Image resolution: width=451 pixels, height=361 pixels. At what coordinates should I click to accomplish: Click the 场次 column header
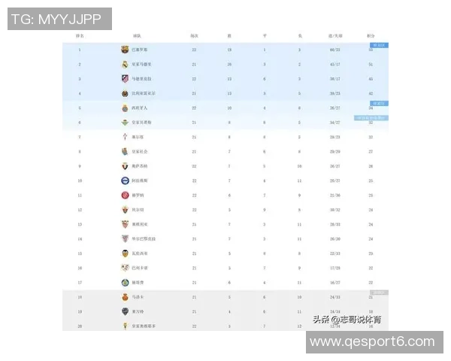194,35
